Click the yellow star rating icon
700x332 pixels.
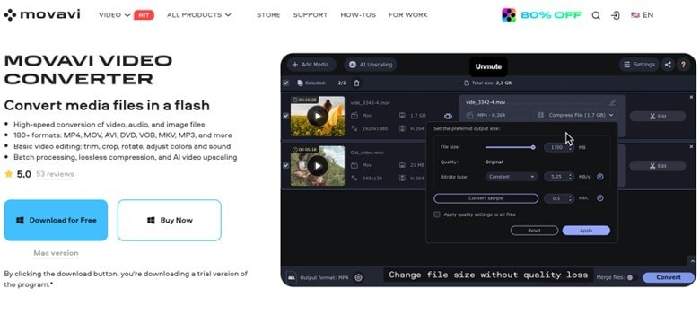tap(8, 174)
